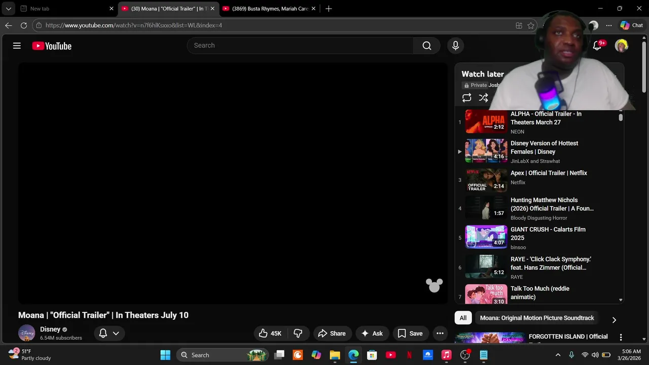Select Moana Original Motion Picture Soundtrack chip
Viewport: 649px width, 365px height.
tap(537, 318)
